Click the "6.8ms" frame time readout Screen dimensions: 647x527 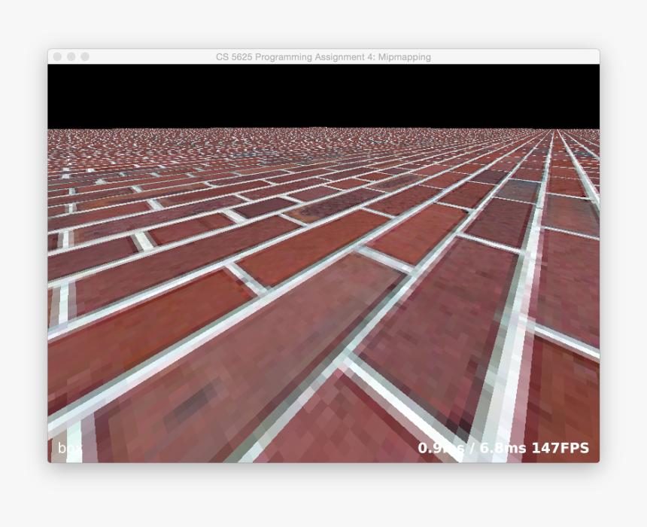pyautogui.click(x=505, y=449)
